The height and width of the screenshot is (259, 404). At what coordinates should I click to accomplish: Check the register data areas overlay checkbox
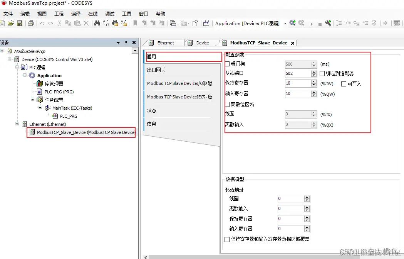[x=227, y=239]
